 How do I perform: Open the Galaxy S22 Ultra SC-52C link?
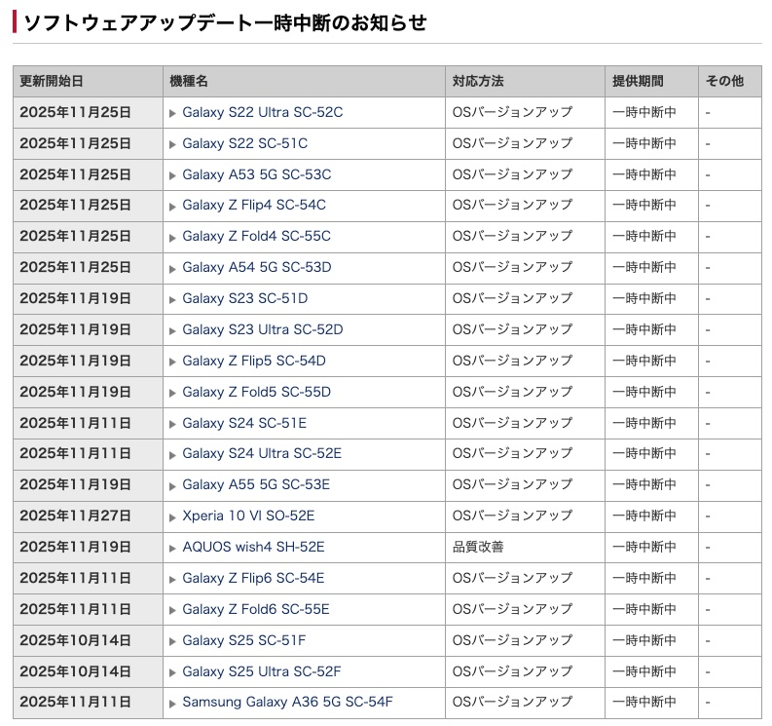click(x=262, y=112)
